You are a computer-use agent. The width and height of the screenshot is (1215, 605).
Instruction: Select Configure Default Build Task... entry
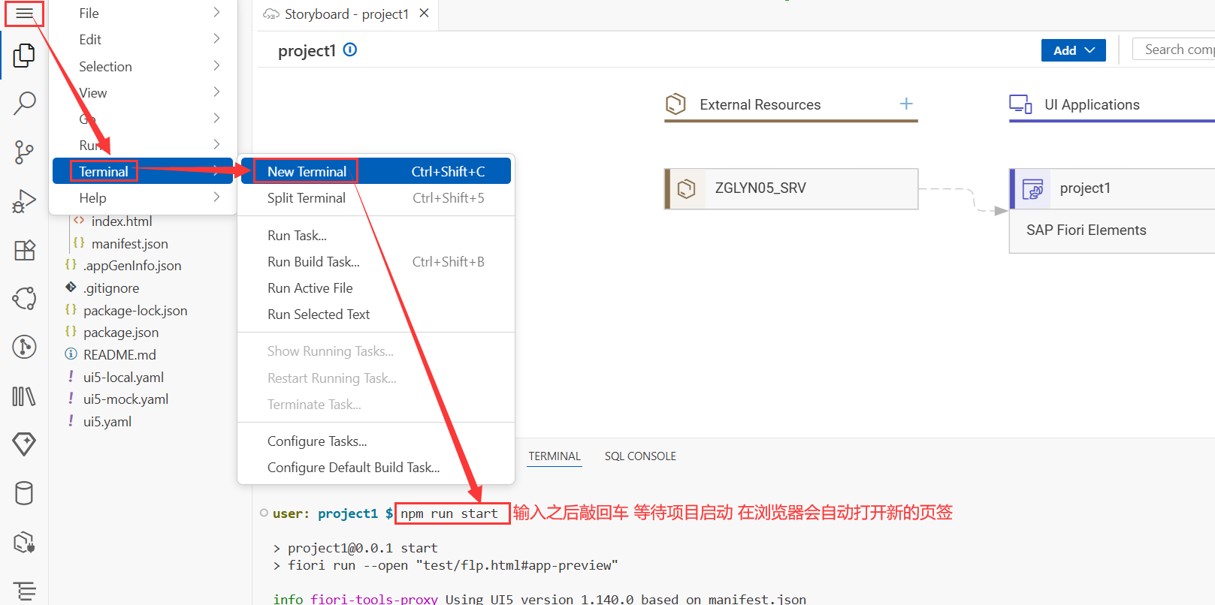(x=376, y=467)
